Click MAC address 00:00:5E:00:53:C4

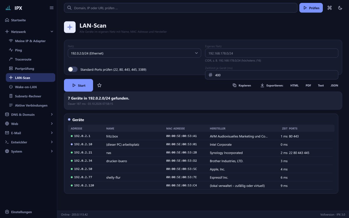(x=181, y=185)
